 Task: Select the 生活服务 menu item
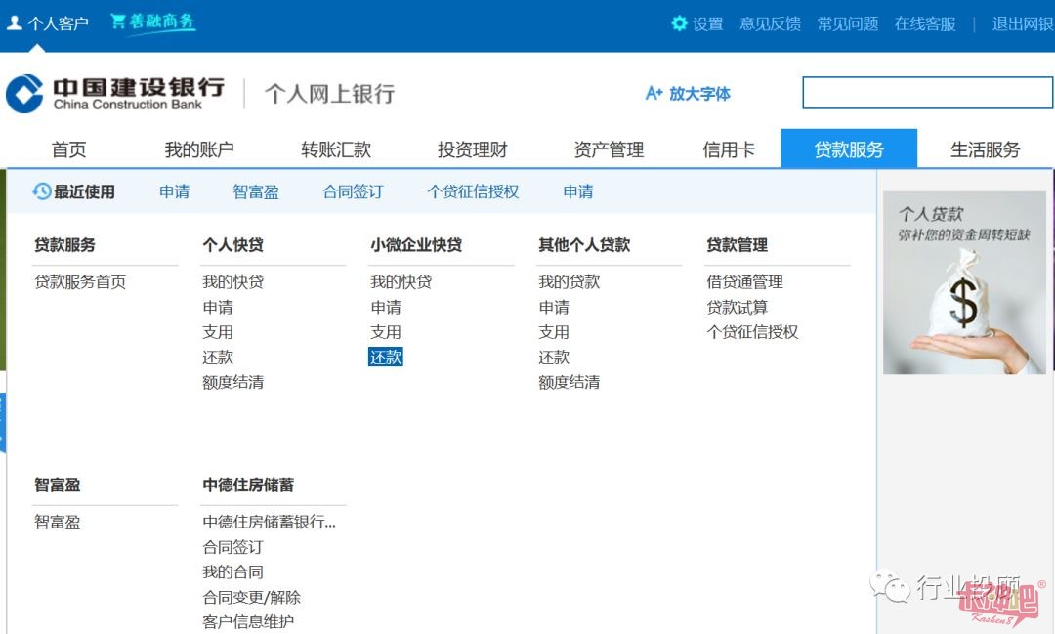coord(986,148)
